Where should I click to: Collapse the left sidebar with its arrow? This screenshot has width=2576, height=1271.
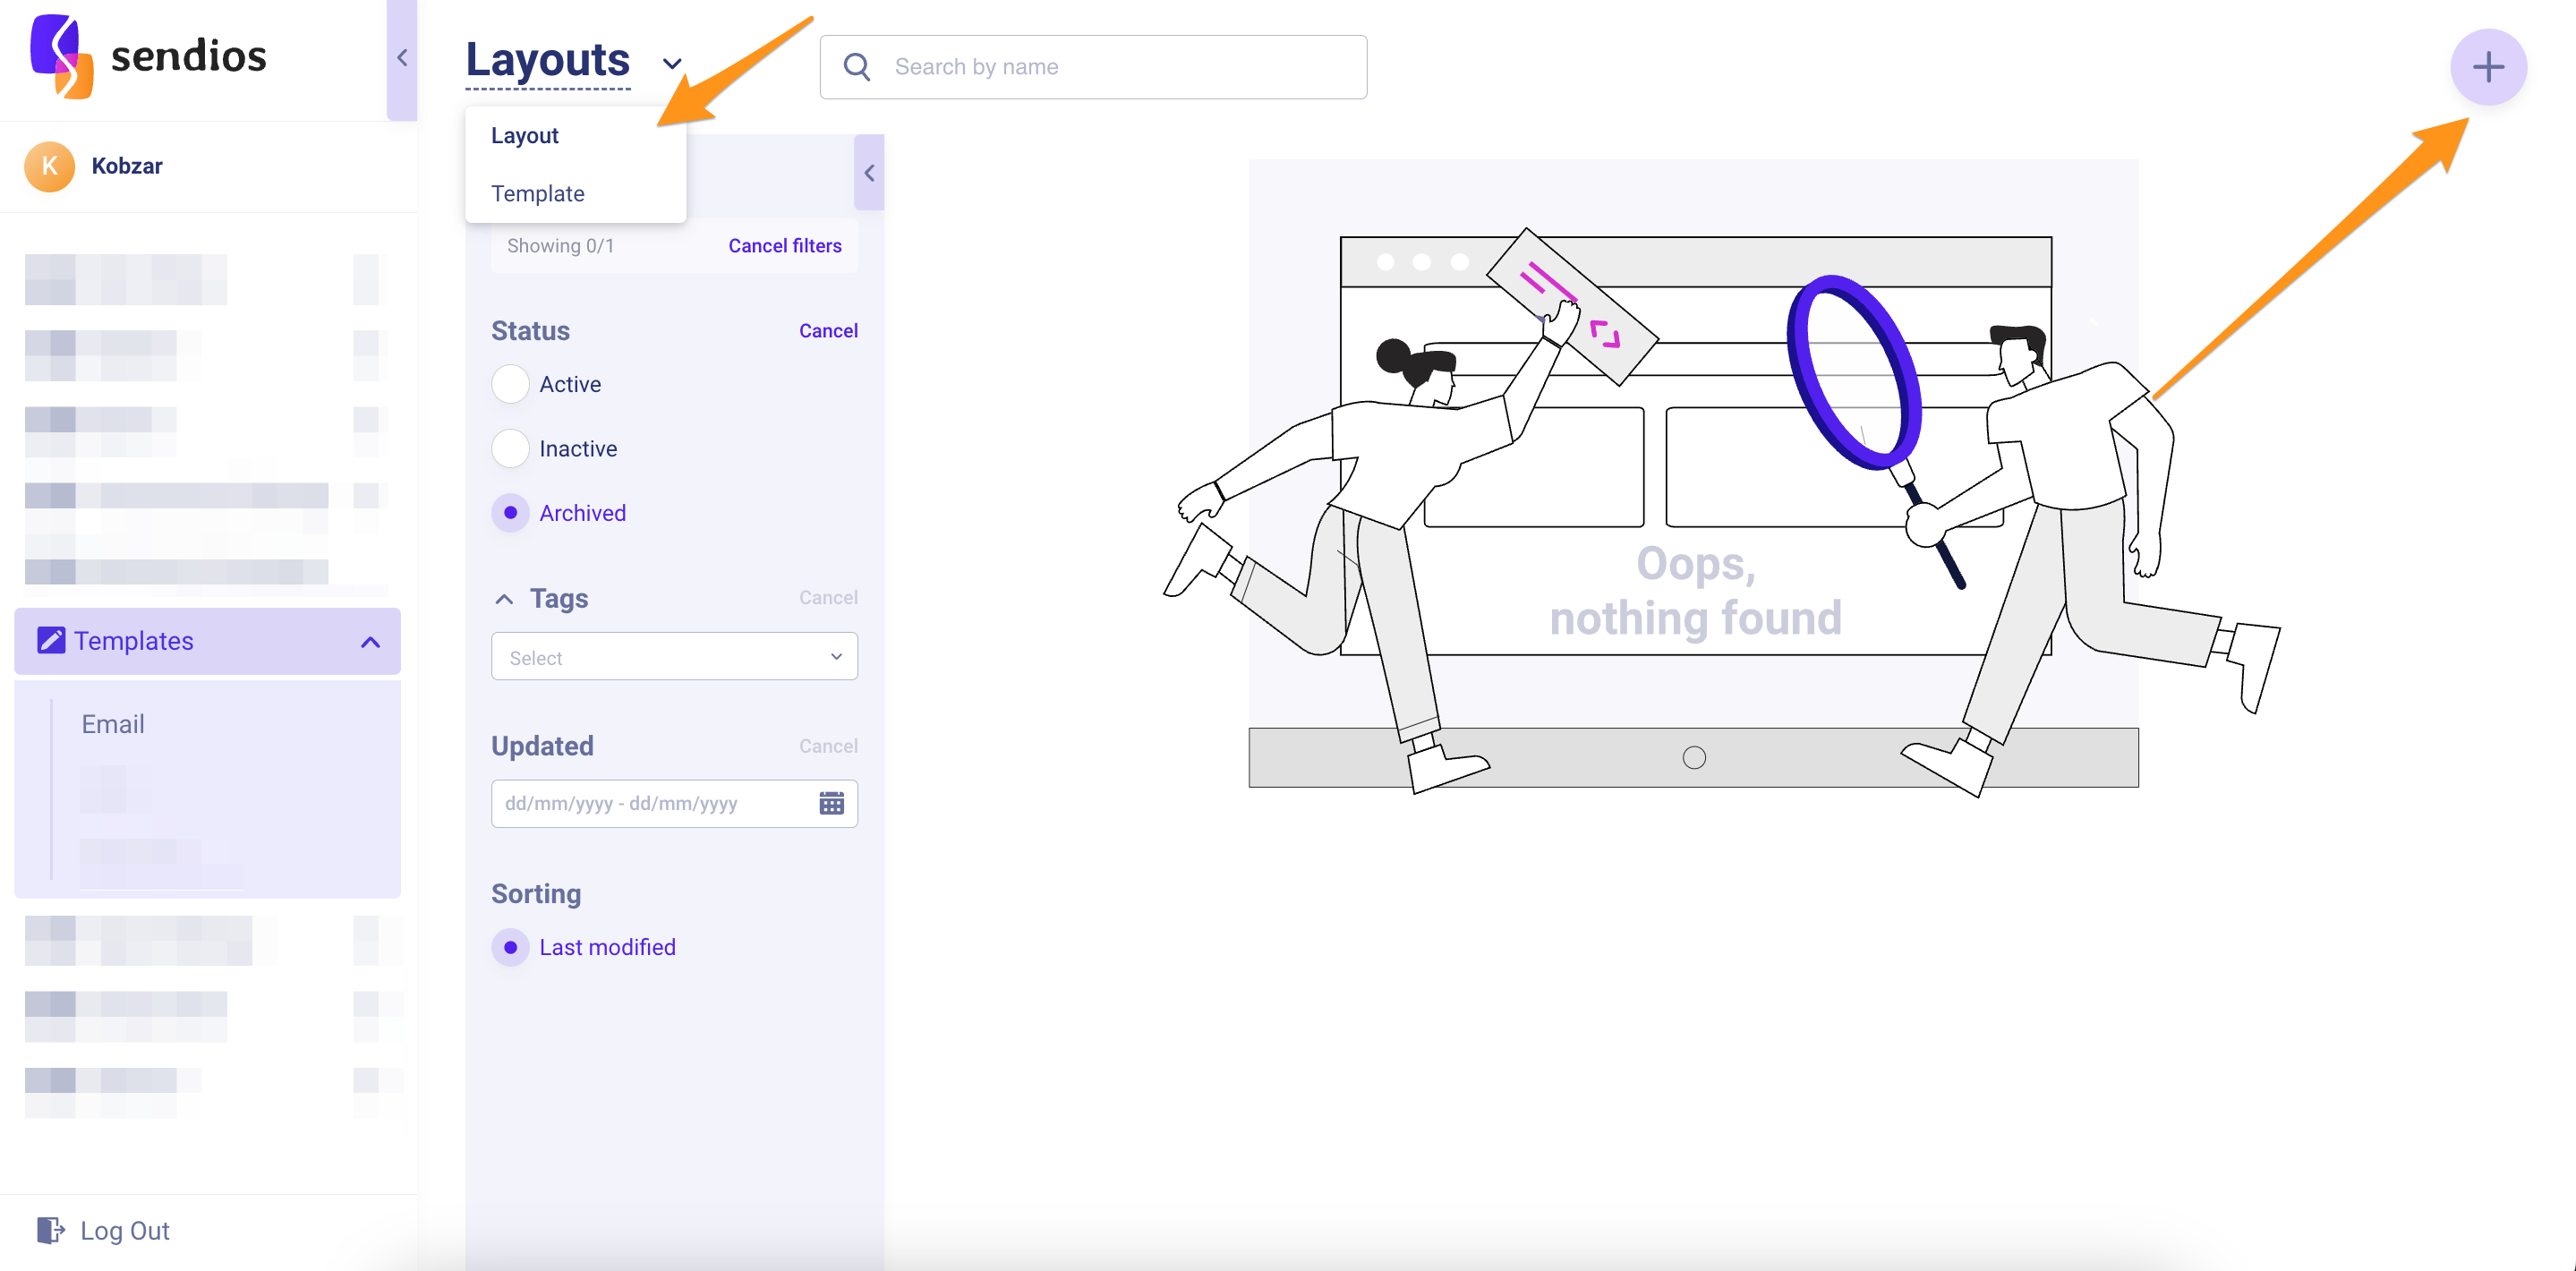402,58
